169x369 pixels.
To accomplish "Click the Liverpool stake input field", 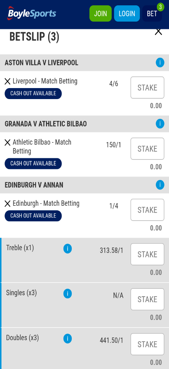I will click(x=147, y=88).
